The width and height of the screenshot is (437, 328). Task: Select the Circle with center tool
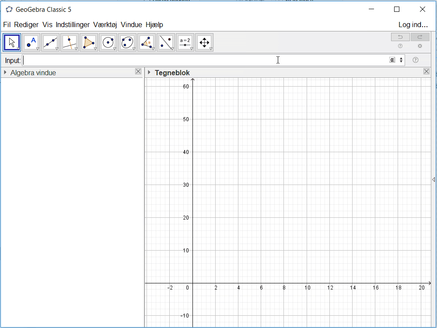tap(108, 42)
